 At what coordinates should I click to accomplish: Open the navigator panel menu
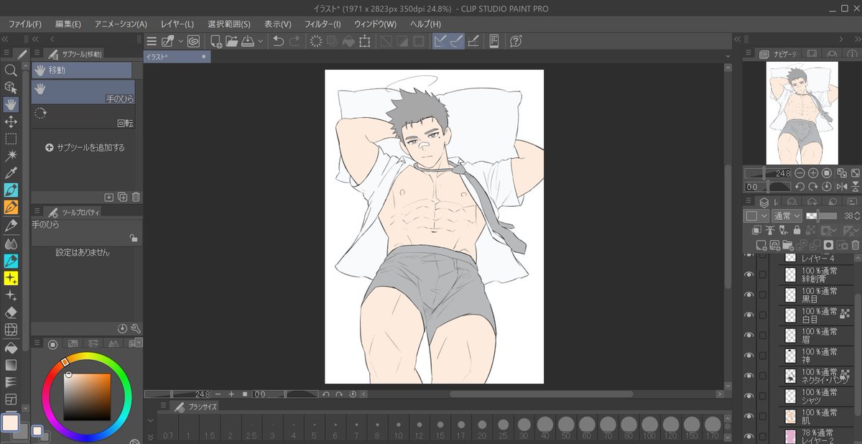(x=749, y=54)
